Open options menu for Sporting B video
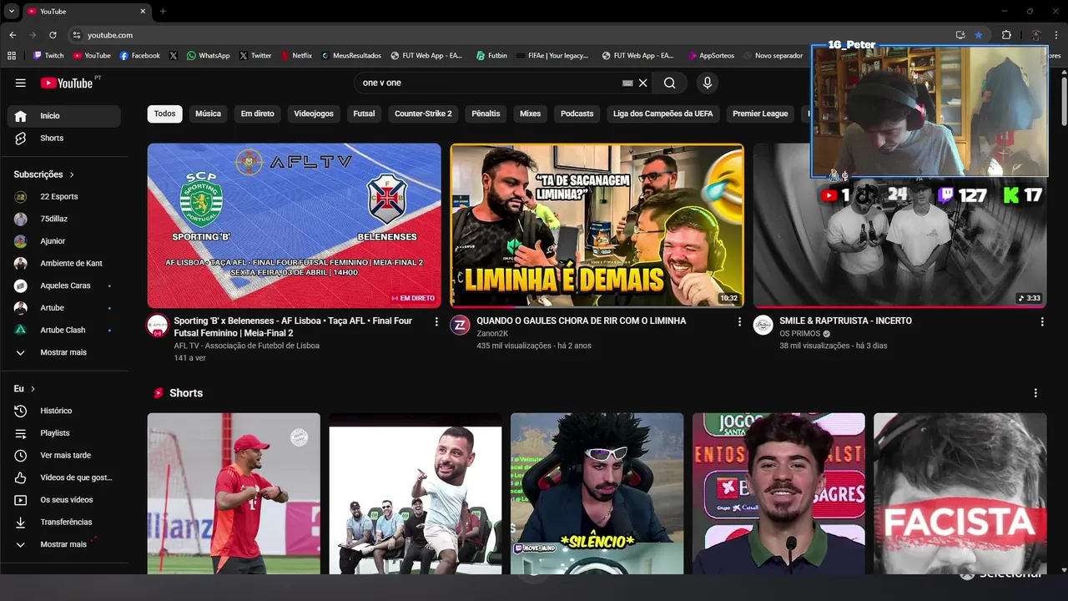Screen dimensions: 1068x601 [x=436, y=321]
